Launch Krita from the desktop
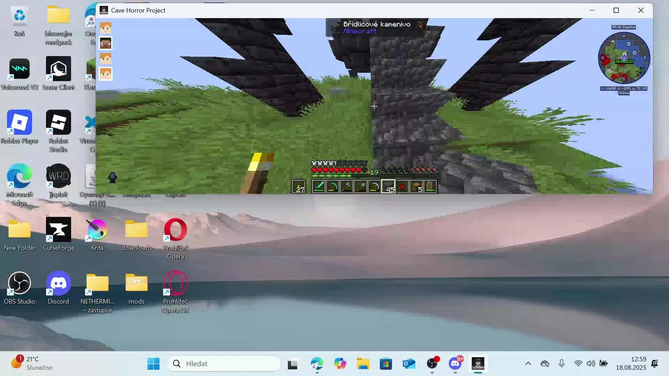This screenshot has width=669, height=376. pos(97,234)
